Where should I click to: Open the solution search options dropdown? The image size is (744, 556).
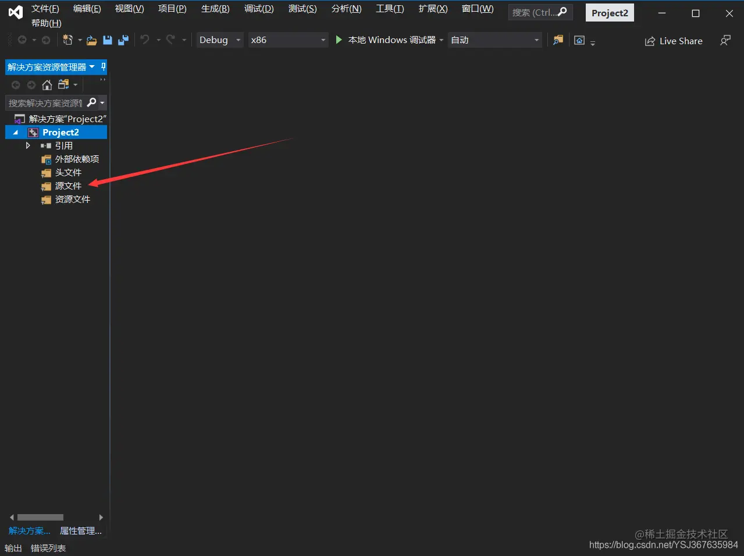[x=102, y=103]
